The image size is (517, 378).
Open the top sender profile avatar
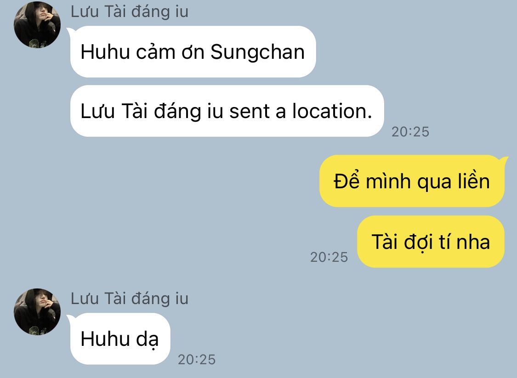tap(37, 24)
